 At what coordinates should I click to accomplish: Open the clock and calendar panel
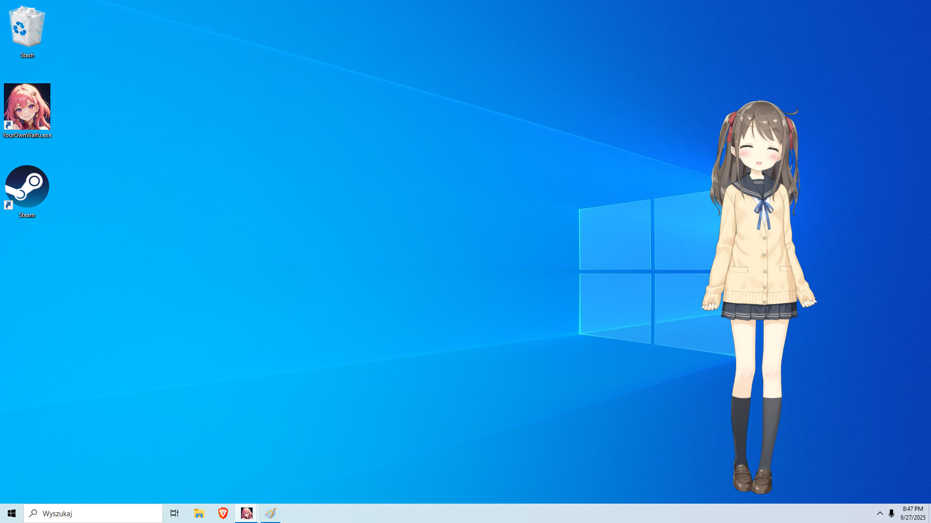click(912, 513)
